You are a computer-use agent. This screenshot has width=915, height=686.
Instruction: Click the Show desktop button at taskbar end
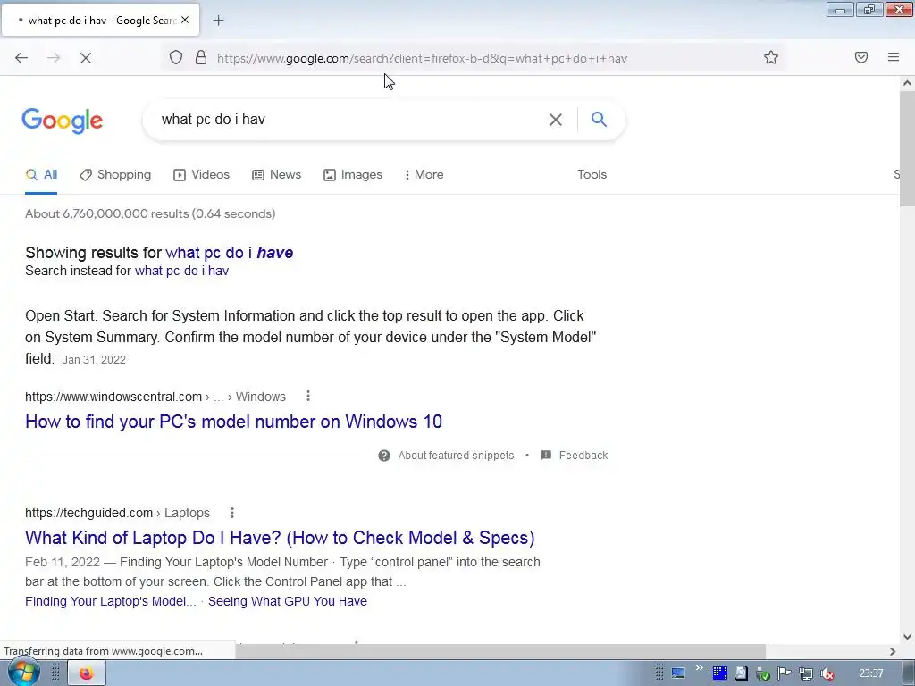click(x=910, y=673)
